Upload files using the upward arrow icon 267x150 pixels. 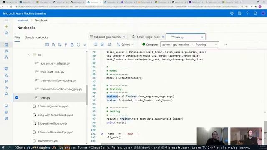(x=66, y=45)
